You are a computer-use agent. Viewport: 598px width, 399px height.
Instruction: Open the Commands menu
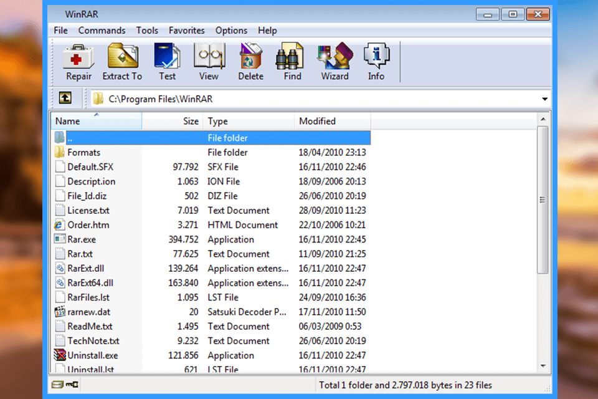[x=102, y=31]
